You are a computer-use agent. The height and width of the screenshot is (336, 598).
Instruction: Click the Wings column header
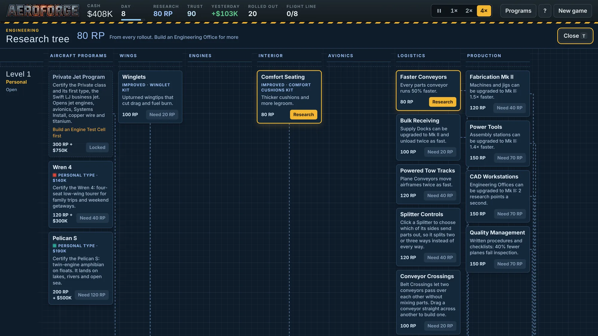click(x=128, y=56)
